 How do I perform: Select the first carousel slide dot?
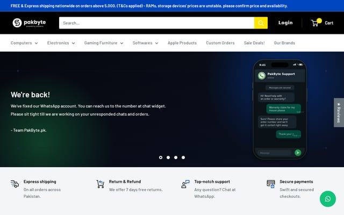point(161,157)
